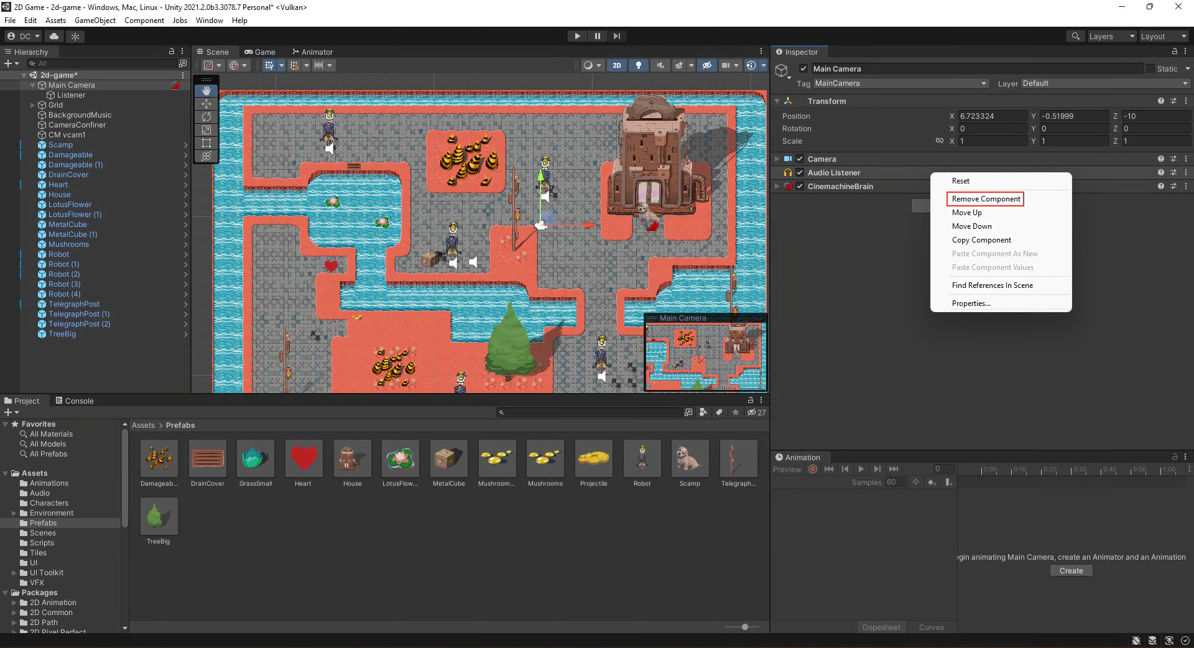
Task: Click the Pause button in main toolbar
Action: coord(597,36)
